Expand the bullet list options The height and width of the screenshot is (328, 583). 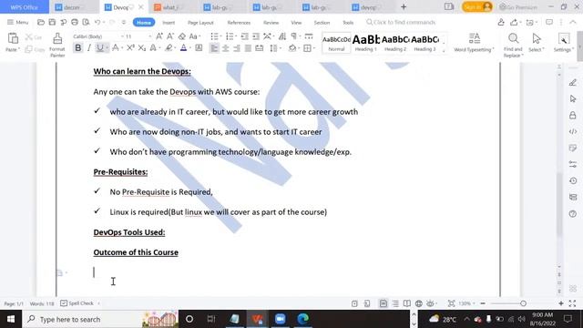tap(220, 36)
